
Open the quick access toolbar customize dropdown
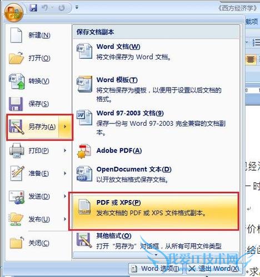click(x=77, y=7)
